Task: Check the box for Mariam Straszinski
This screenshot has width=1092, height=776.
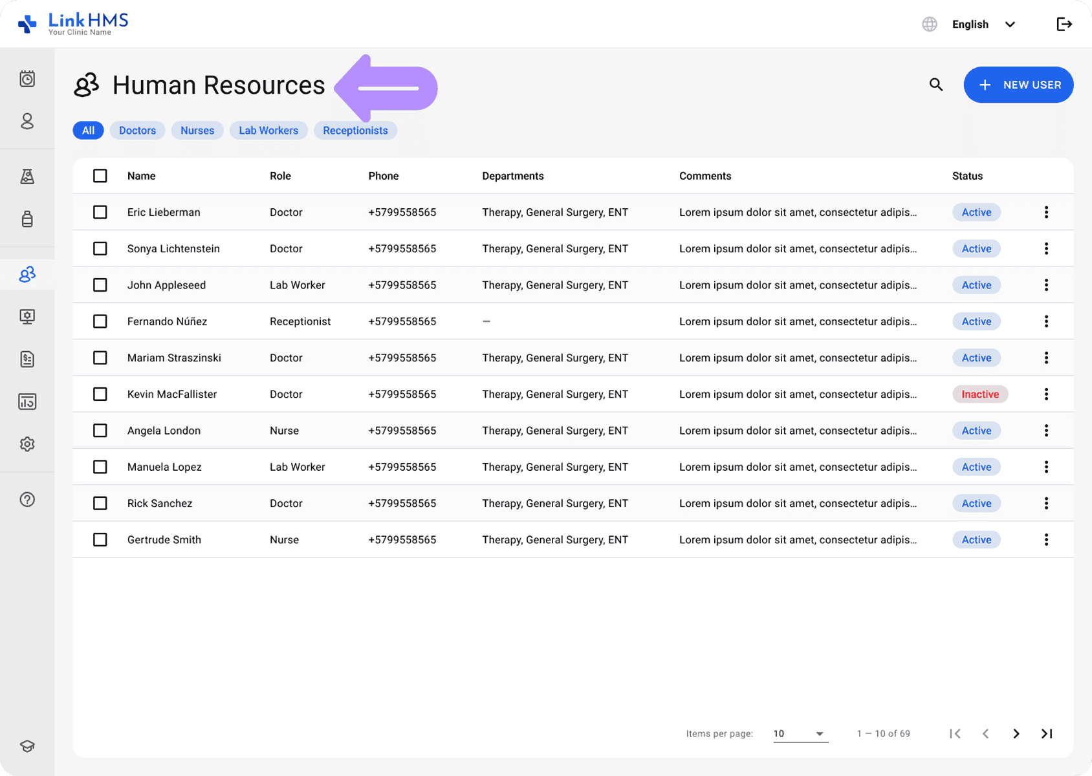Action: [x=100, y=358]
